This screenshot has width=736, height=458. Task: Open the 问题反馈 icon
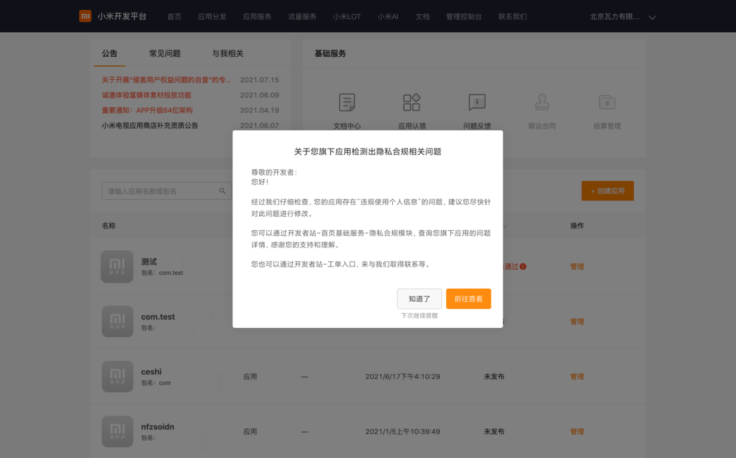(x=477, y=102)
